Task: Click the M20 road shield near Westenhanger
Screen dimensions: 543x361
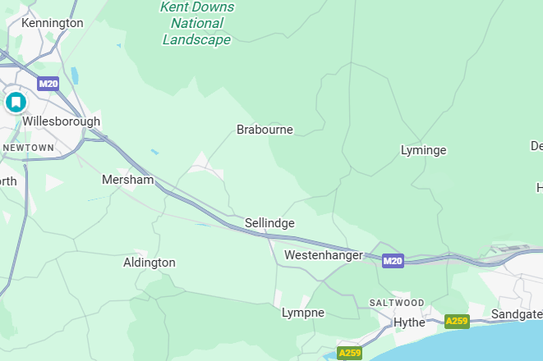Action: point(393,261)
